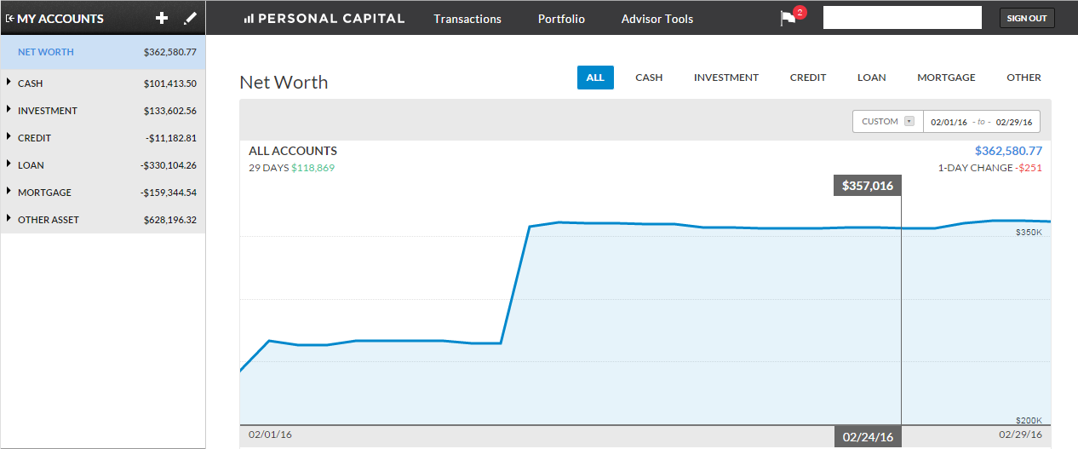Select the Investment filter tab
This screenshot has width=1078, height=449.
726,78
